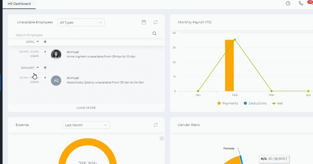This screenshot has height=164, width=313.
Task: Open the Expense chart hamburger menu
Action: [x=162, y=138]
